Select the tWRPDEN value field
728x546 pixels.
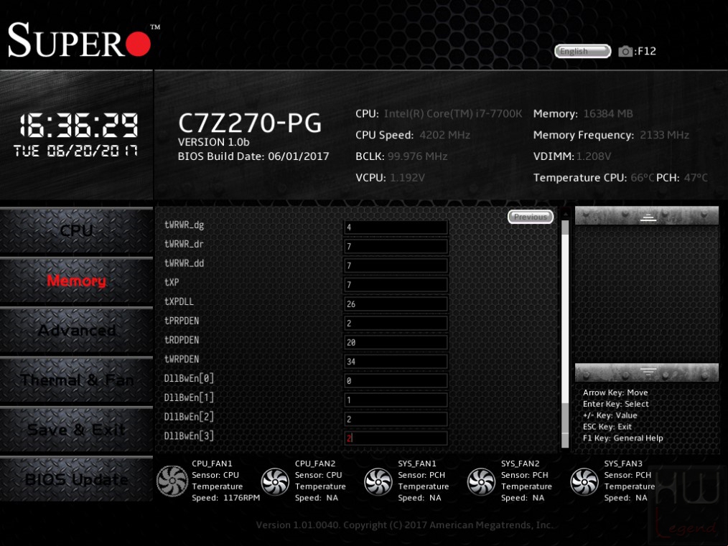coord(396,362)
